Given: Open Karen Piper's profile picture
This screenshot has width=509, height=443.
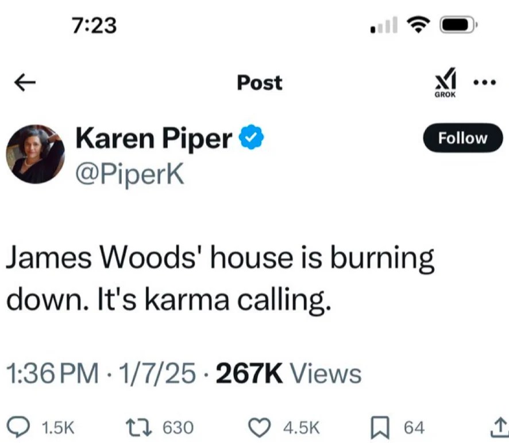Looking at the screenshot, I should pos(36,154).
